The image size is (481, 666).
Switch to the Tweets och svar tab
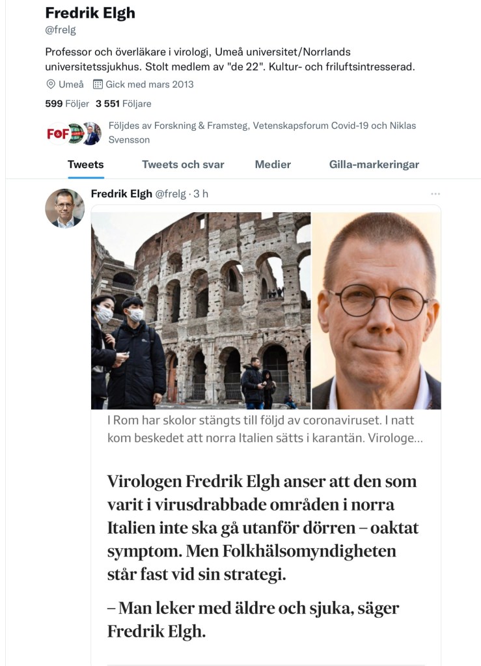pyautogui.click(x=183, y=164)
